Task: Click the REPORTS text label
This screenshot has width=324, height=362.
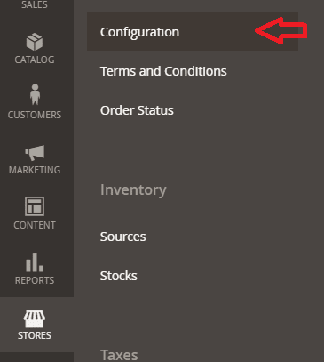Action: 35,280
